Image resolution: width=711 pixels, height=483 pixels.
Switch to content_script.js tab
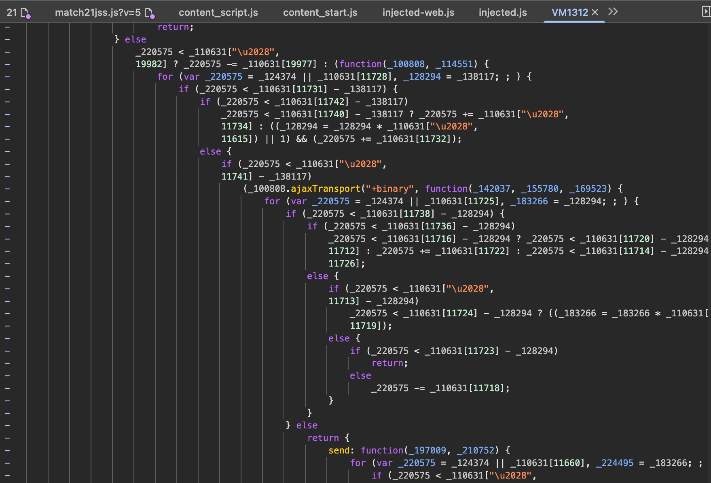(218, 13)
